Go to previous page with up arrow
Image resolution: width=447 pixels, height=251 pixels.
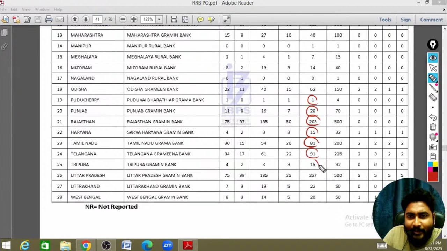75,20
